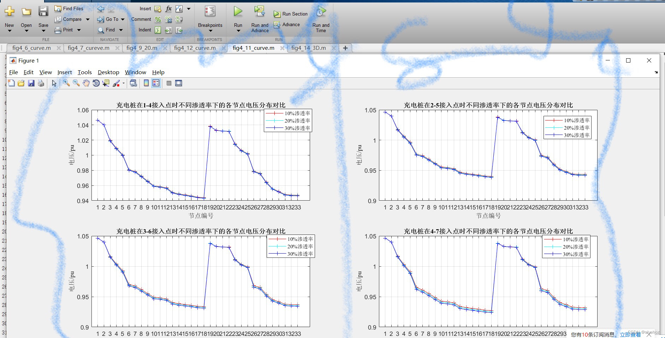The height and width of the screenshot is (338, 665).
Task: Expand the New dropdown arrow
Action: point(10,31)
